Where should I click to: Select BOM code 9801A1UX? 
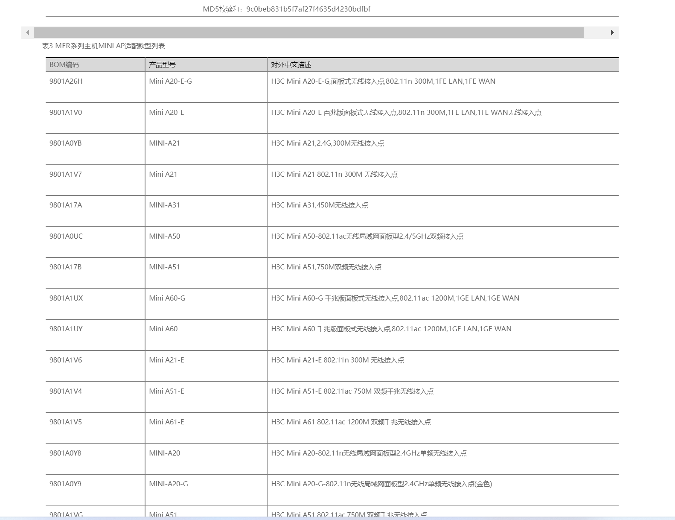(x=66, y=298)
